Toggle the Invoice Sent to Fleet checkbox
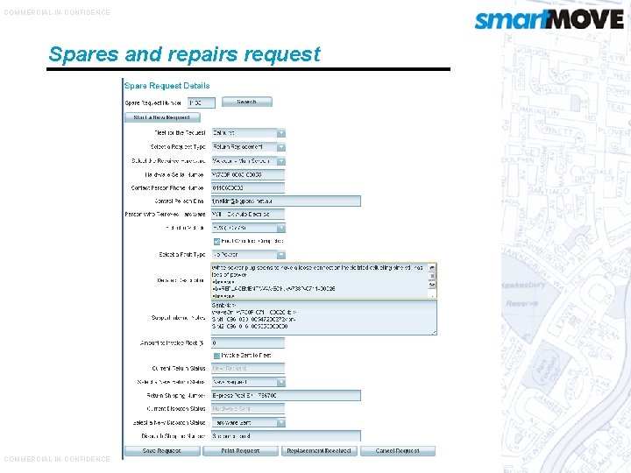The image size is (631, 473). point(216,356)
